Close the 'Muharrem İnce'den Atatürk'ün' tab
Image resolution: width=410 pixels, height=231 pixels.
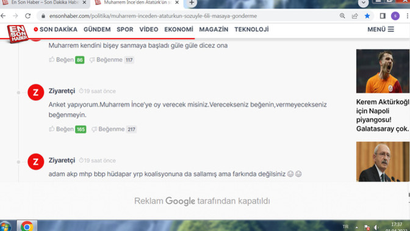pos(177,2)
